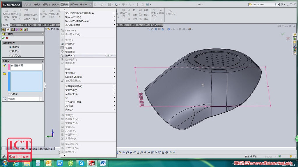Click the SolidWorks taskbar icon
Viewport: 298px width, 167px height.
pyautogui.click(x=92, y=163)
